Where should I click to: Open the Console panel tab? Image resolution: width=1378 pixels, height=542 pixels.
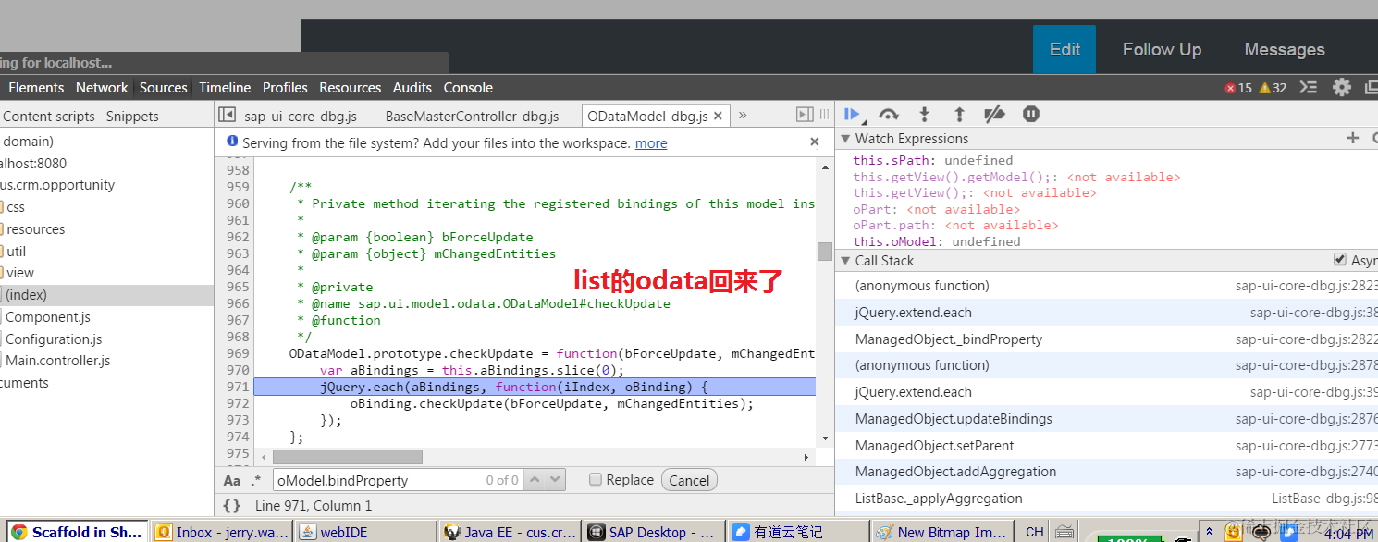pyautogui.click(x=468, y=87)
